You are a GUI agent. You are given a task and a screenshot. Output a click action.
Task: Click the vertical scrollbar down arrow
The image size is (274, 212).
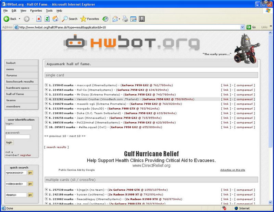point(270,202)
